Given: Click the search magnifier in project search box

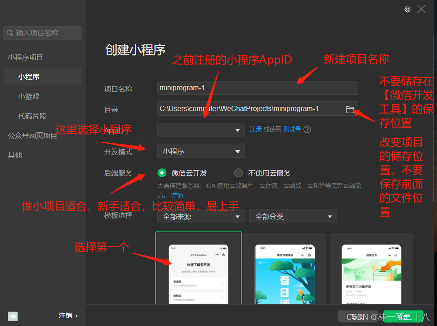Looking at the screenshot, I should pos(10,33).
